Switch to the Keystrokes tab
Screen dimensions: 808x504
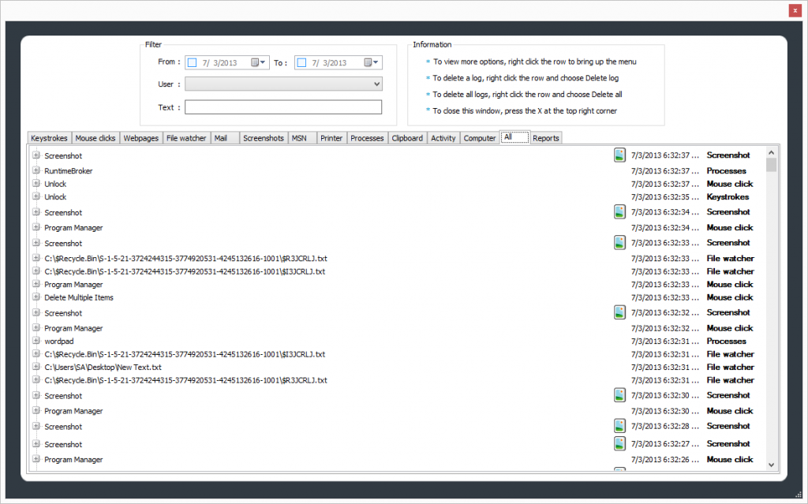[49, 138]
